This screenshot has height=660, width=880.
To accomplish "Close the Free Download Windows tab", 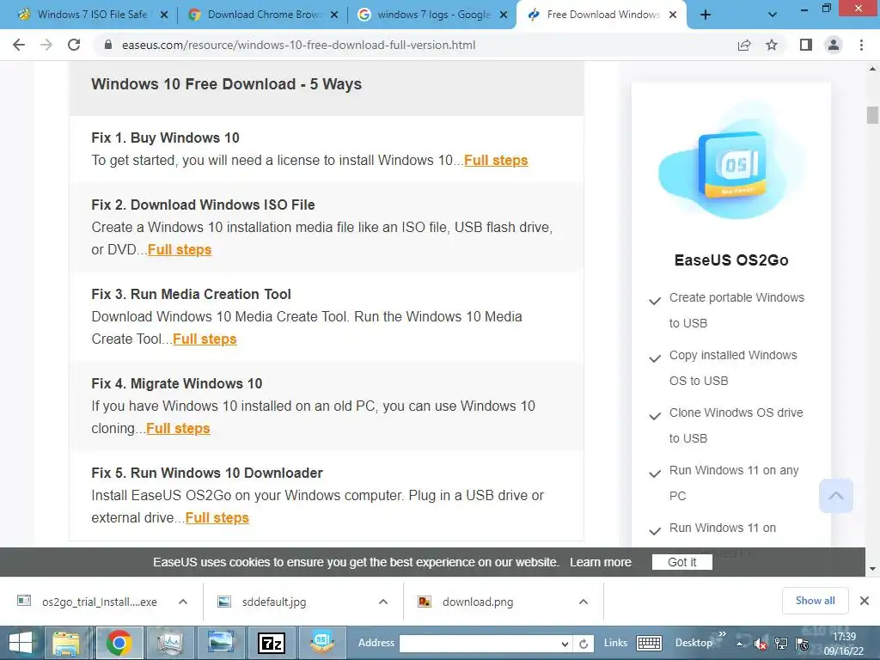I will [x=673, y=15].
